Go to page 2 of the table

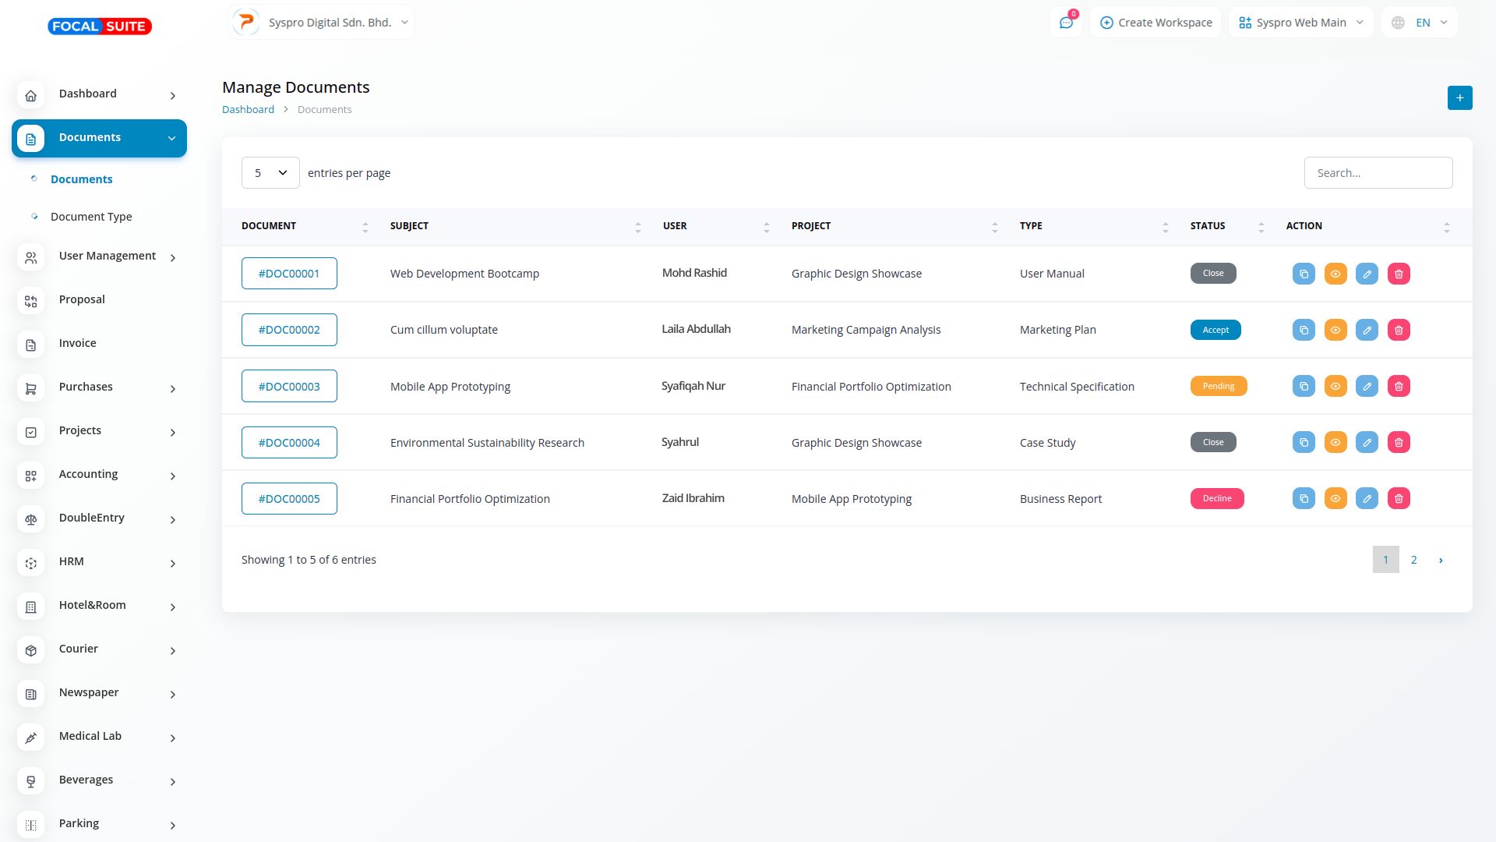point(1413,560)
